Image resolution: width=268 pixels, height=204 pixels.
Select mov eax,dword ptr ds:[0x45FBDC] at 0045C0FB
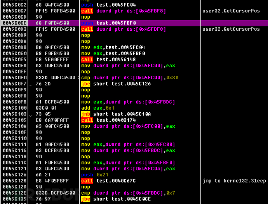128,102
